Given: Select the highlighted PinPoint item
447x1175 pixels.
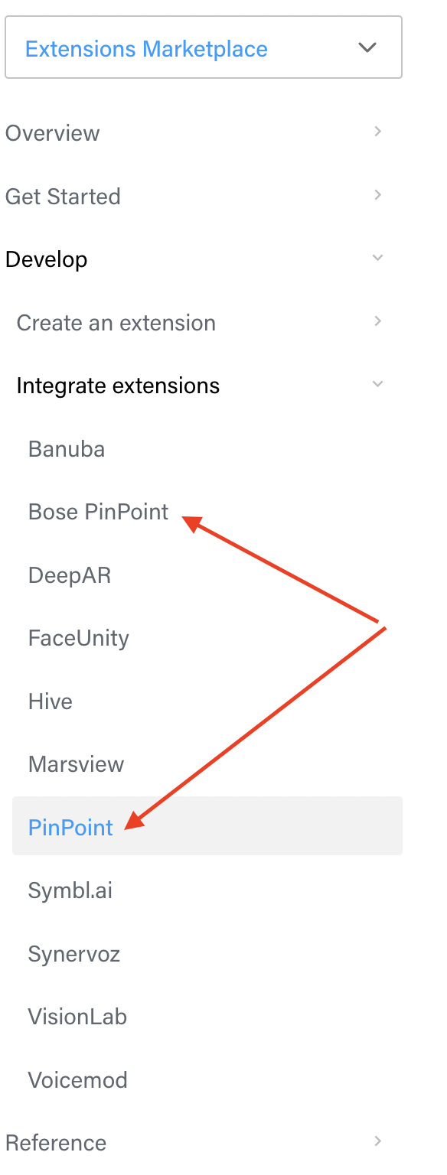Looking at the screenshot, I should coord(70,827).
